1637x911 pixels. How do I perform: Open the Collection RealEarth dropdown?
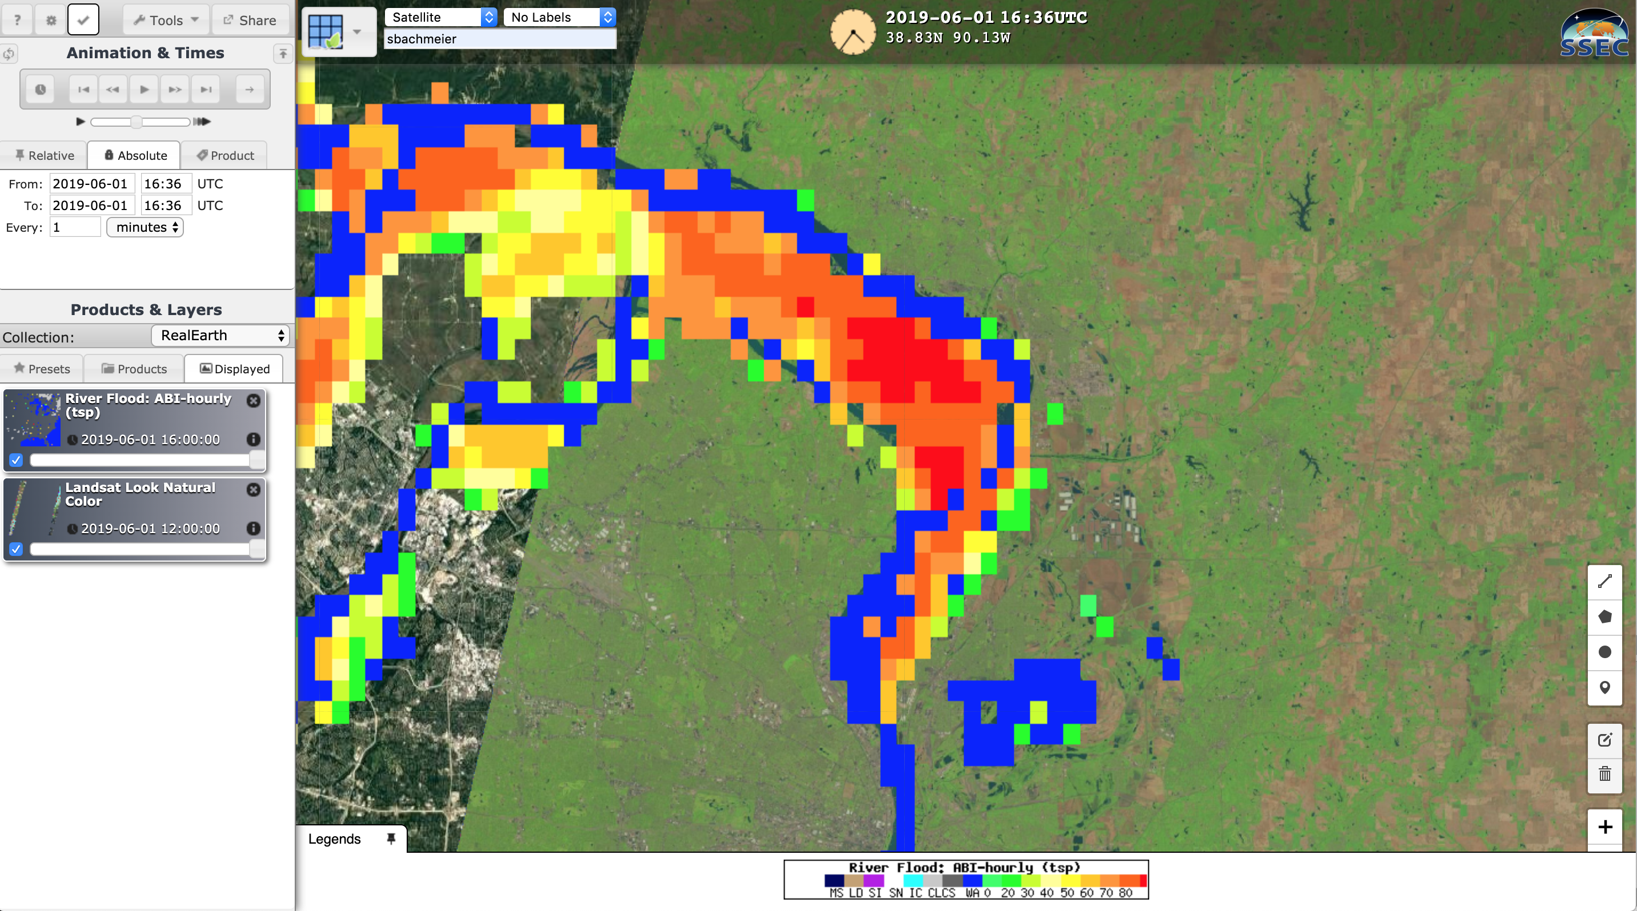(x=220, y=335)
